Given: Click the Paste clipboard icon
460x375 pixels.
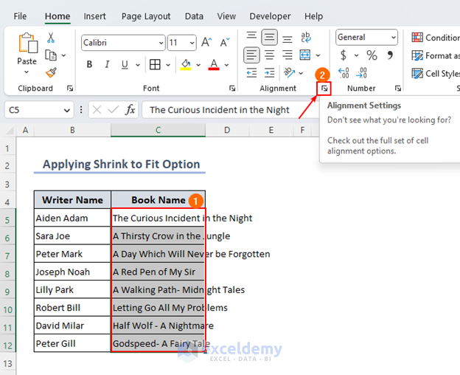Looking at the screenshot, I should (x=28, y=43).
